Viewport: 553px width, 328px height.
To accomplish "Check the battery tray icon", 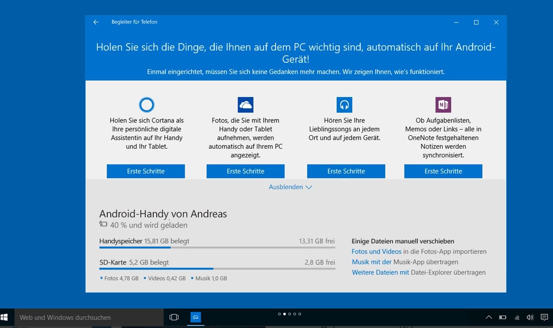I will coord(503,317).
